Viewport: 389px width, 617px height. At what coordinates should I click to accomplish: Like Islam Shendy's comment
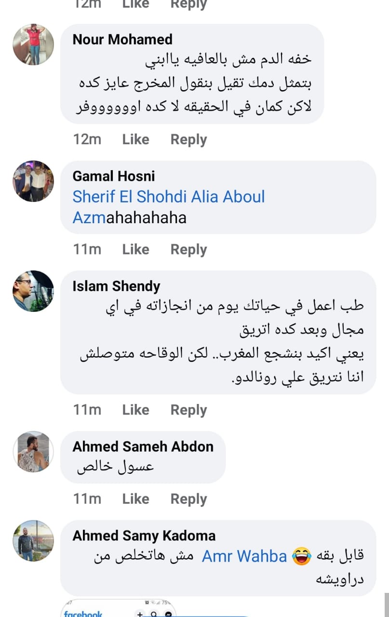135,410
